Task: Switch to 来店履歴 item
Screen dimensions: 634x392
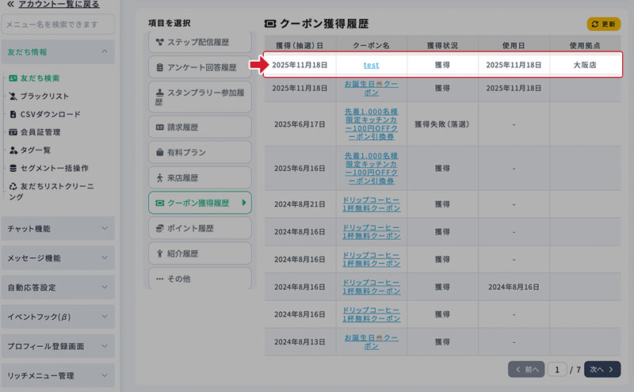Action: (x=199, y=177)
